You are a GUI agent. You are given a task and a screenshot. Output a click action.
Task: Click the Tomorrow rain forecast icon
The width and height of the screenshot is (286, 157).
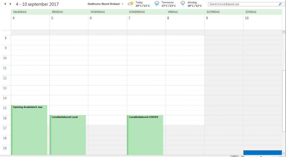click(157, 4)
